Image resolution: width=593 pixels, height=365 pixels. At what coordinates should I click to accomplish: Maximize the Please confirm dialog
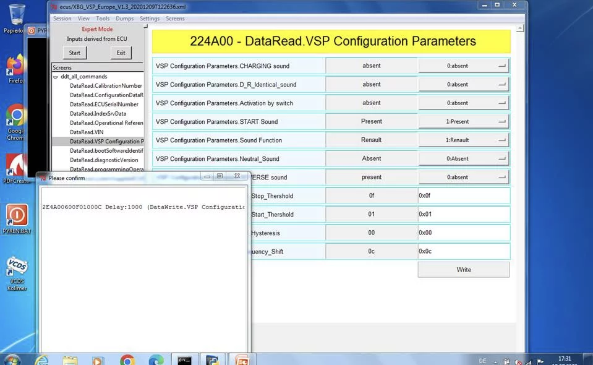coord(220,176)
